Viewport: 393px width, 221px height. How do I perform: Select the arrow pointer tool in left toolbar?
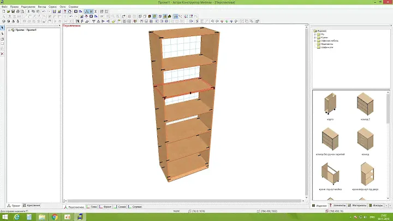click(2, 28)
